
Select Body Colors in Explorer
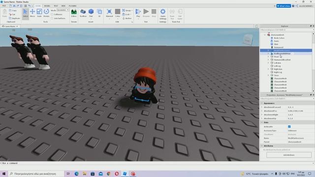click(x=279, y=38)
